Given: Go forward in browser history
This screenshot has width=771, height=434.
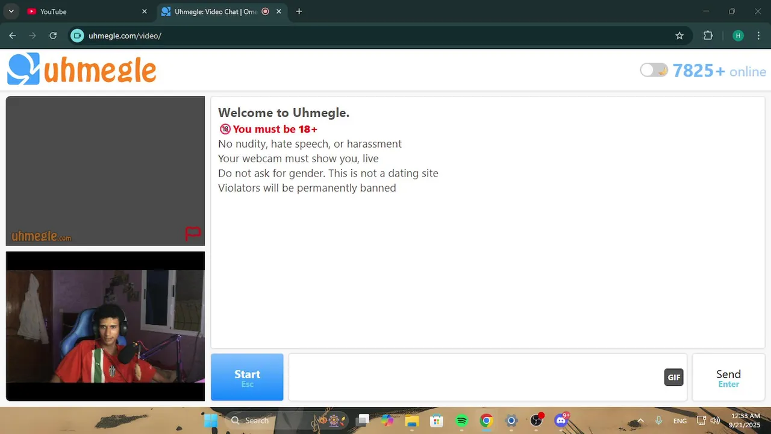Looking at the screenshot, I should pos(33,36).
